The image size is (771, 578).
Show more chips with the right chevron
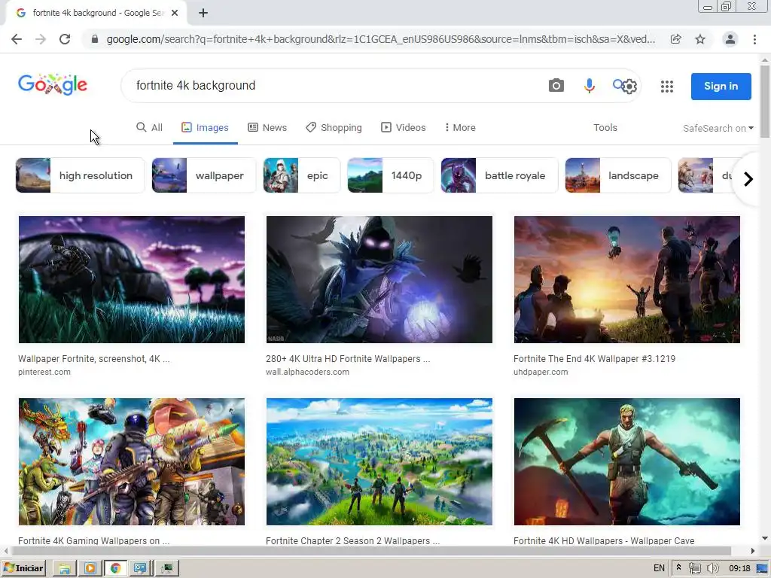click(x=748, y=179)
